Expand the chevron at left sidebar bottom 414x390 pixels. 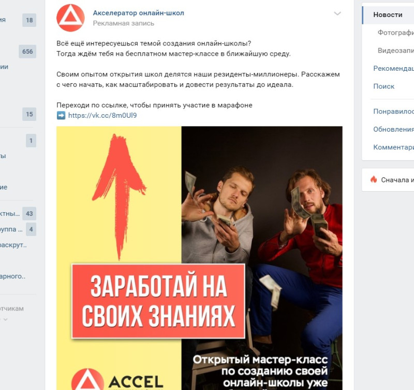(5, 319)
